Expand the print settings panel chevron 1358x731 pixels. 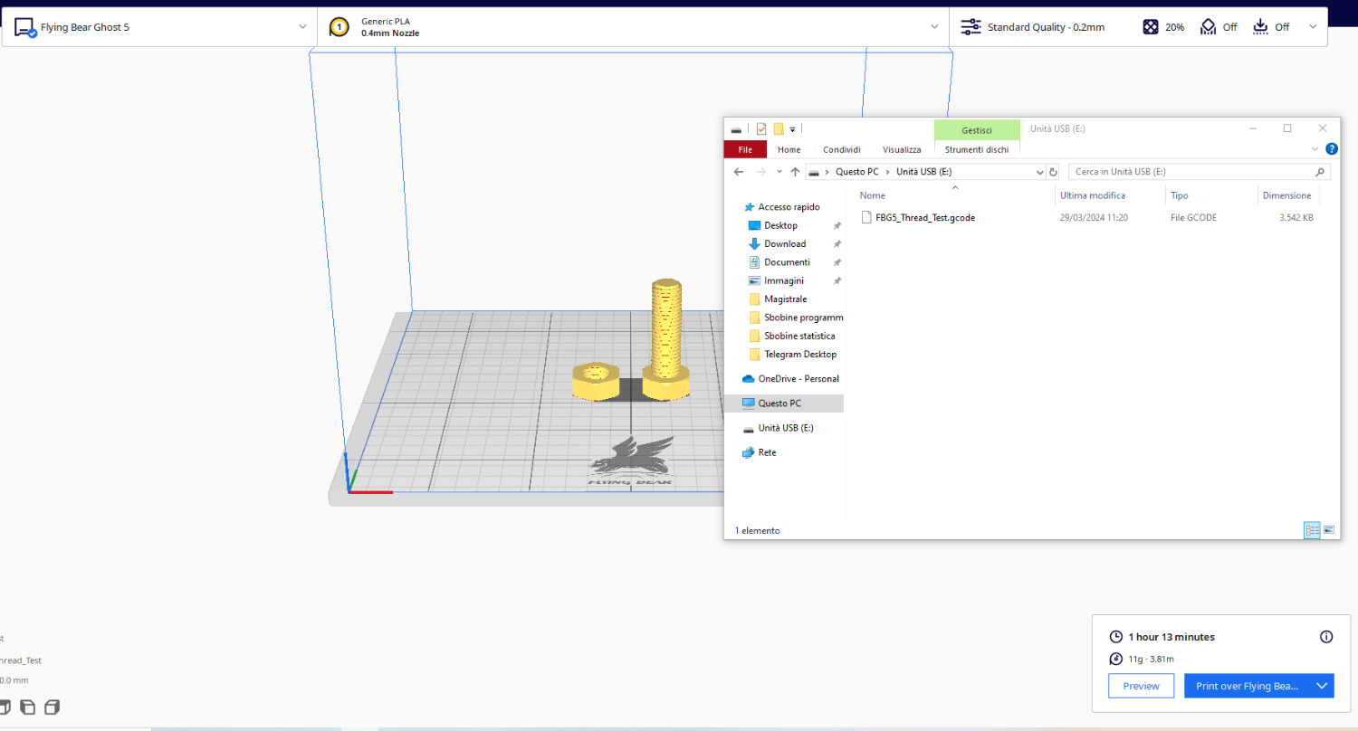pyautogui.click(x=1313, y=27)
